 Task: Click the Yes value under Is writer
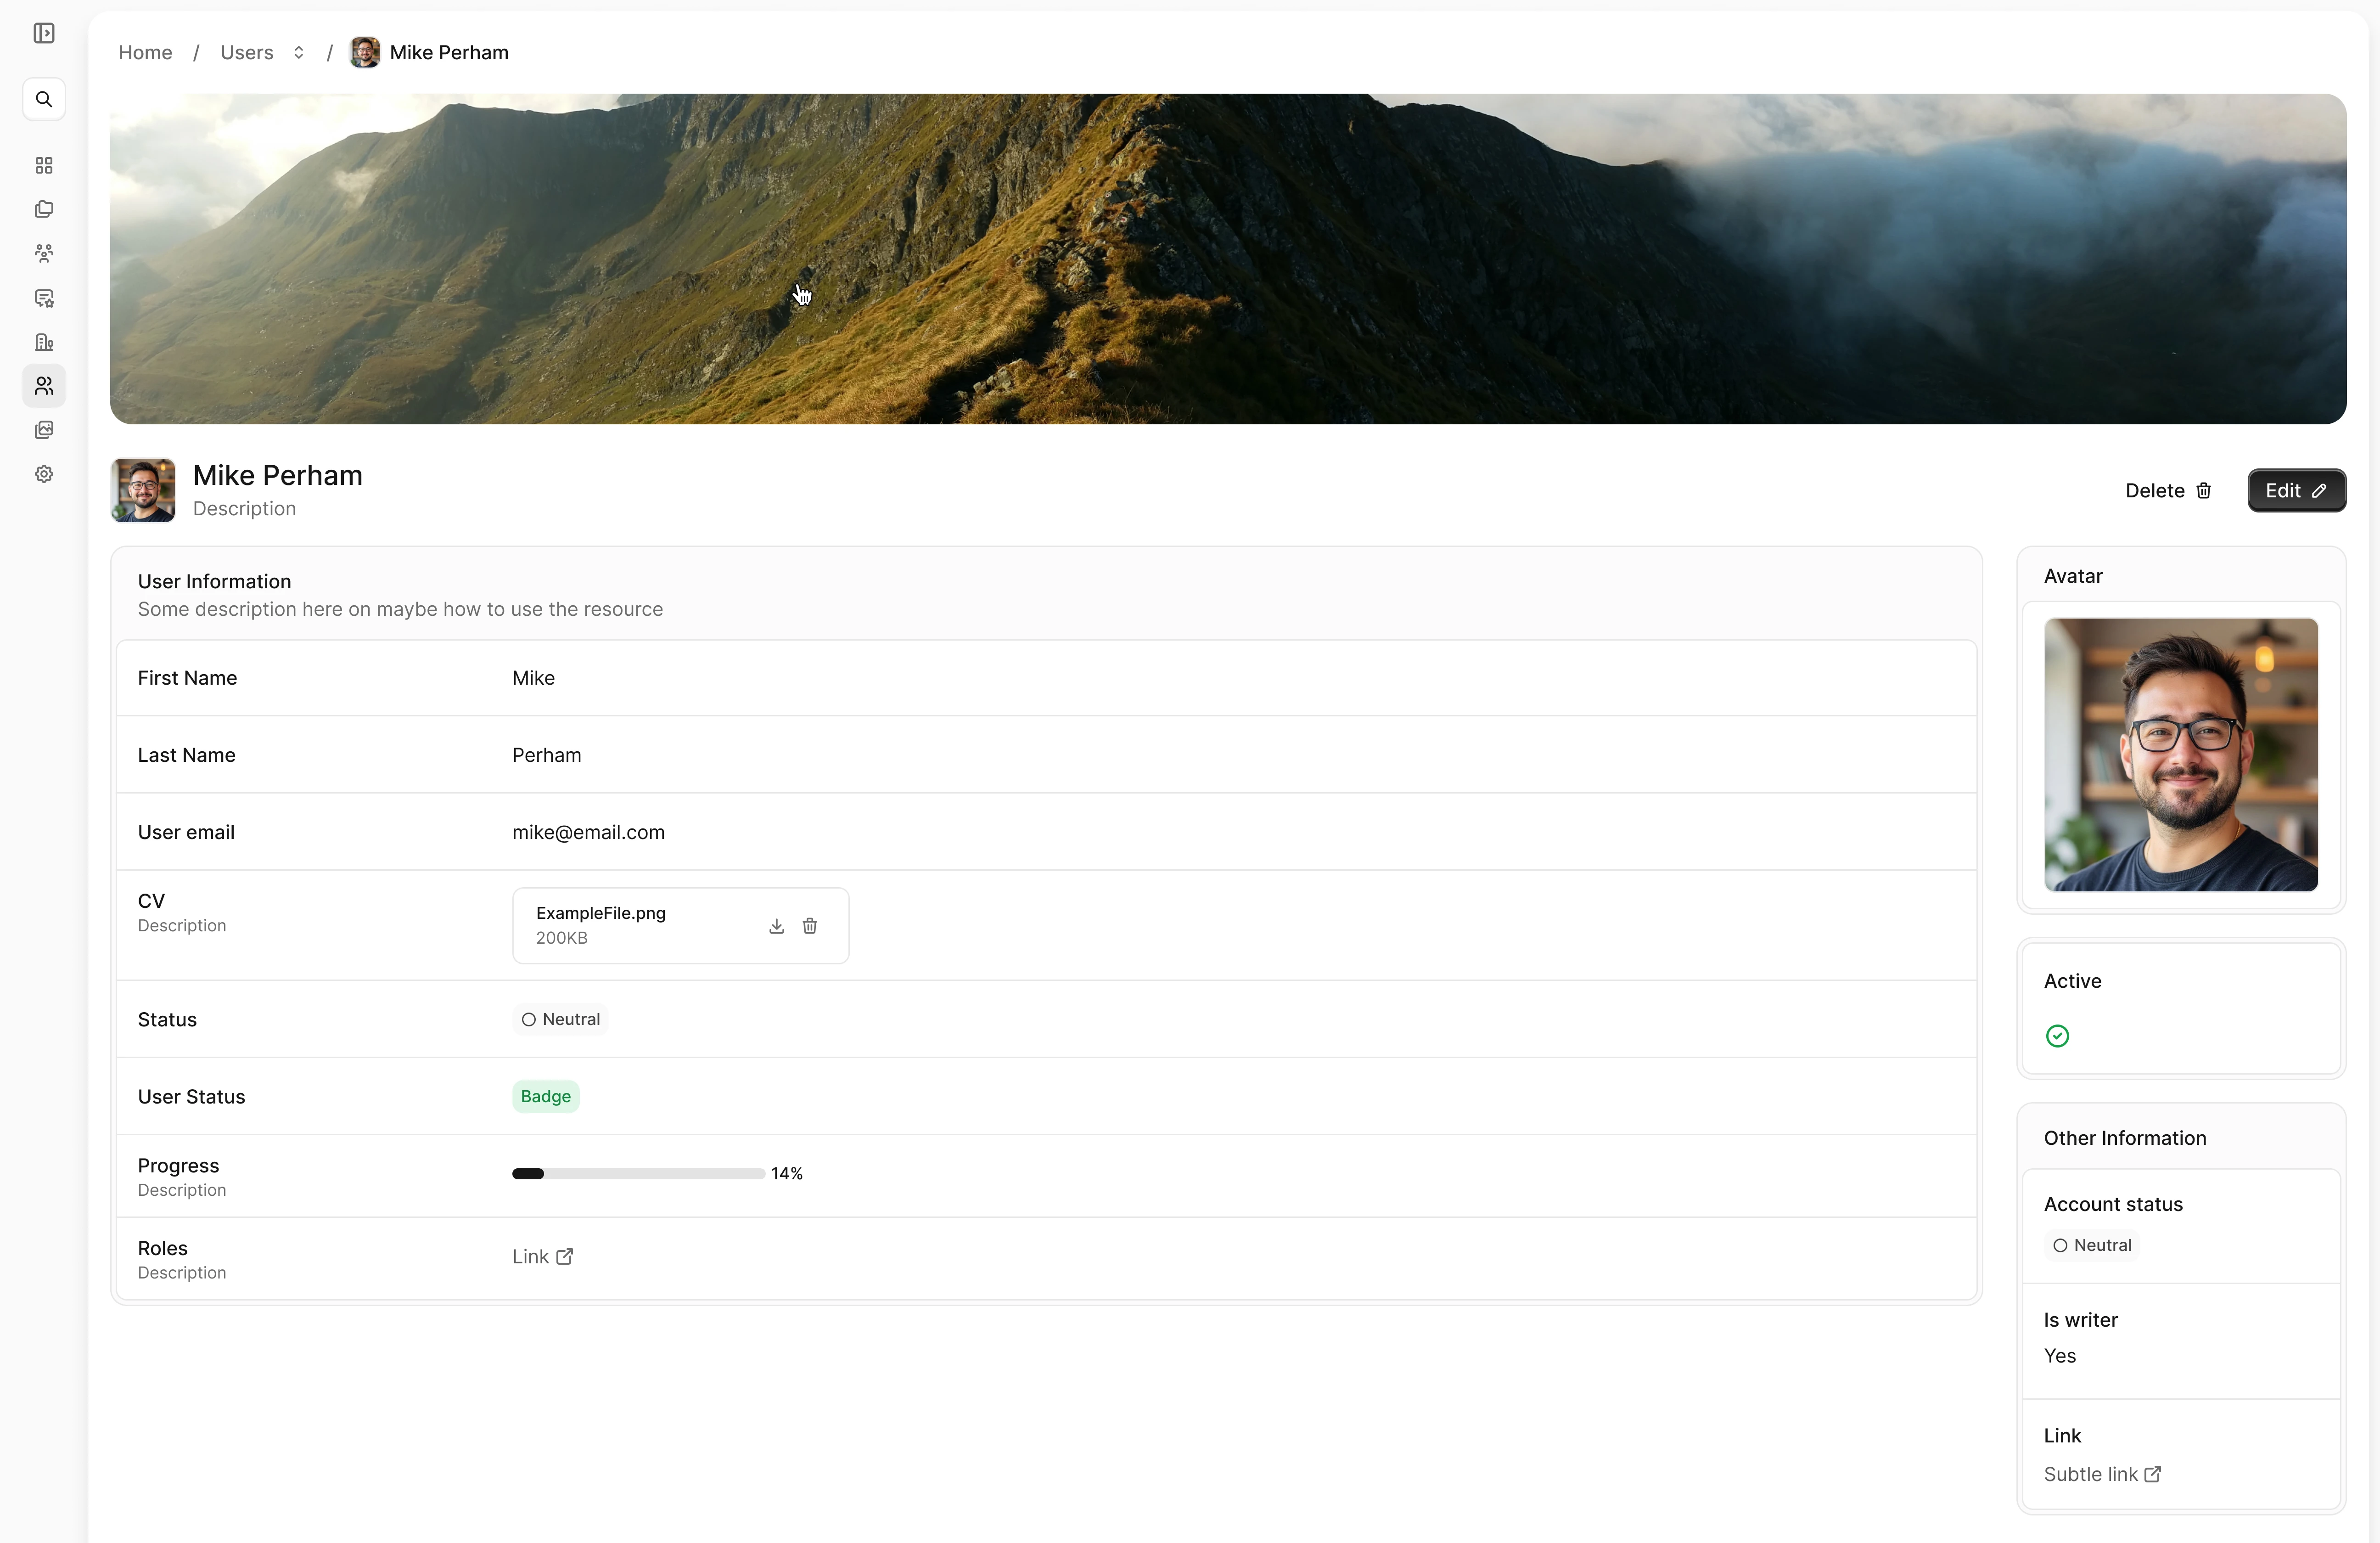pos(2060,1355)
